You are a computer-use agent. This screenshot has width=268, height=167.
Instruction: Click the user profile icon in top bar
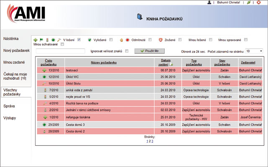[209, 3]
